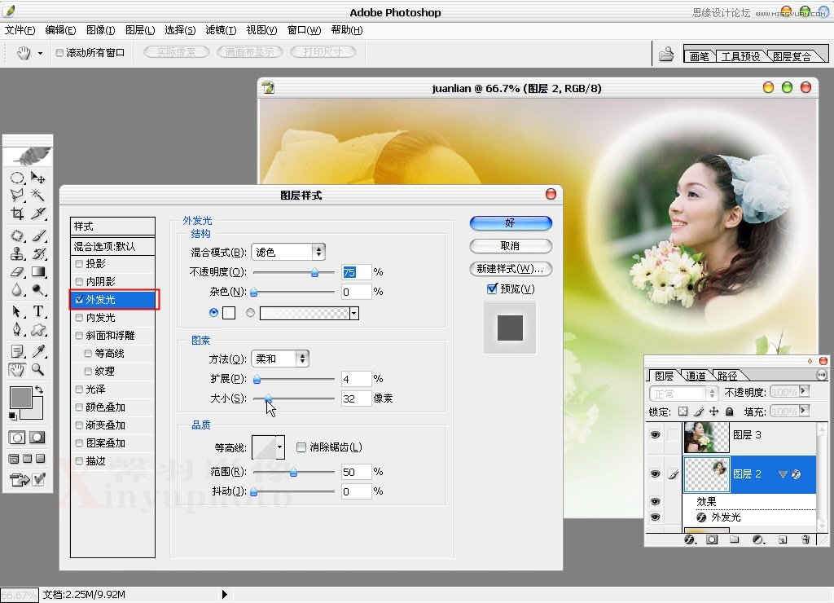Toggle 内发光 (Inner Glow) checkbox
The image size is (834, 603).
79,318
